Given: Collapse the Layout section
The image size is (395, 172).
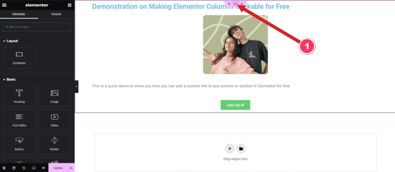Looking at the screenshot, I should pos(10,41).
